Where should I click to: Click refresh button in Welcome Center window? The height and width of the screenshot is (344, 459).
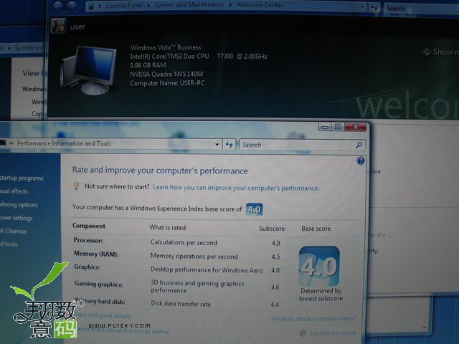point(374,8)
